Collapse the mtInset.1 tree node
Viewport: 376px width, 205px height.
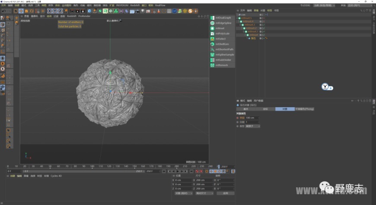point(244,31)
